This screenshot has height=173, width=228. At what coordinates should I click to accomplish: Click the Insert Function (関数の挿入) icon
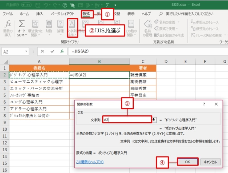click(x=8, y=24)
